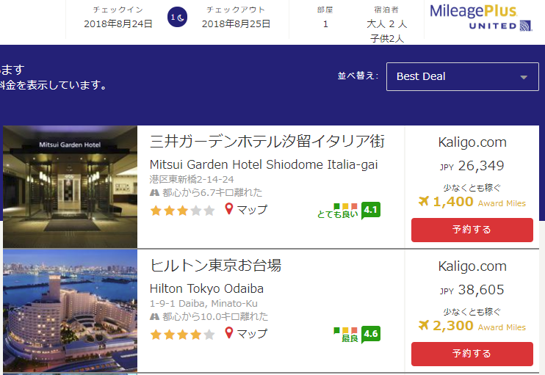Click the Hilton Tokyo Odaiba photo

(x=70, y=310)
